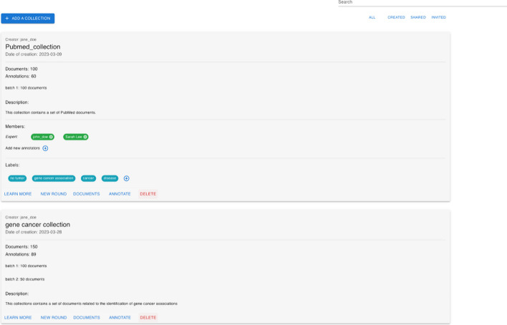
Task: Annotate the gene cancer collection
Action: (120, 317)
